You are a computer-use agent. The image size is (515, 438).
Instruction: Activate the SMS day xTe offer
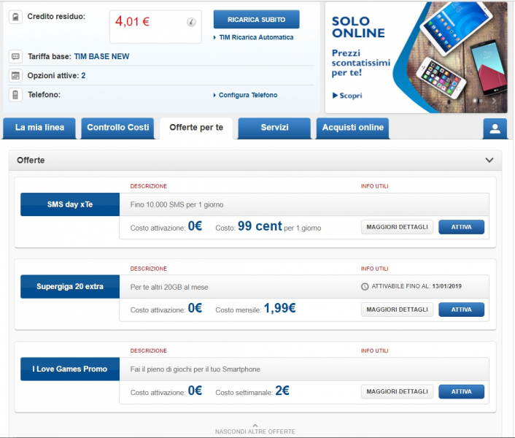pyautogui.click(x=461, y=227)
